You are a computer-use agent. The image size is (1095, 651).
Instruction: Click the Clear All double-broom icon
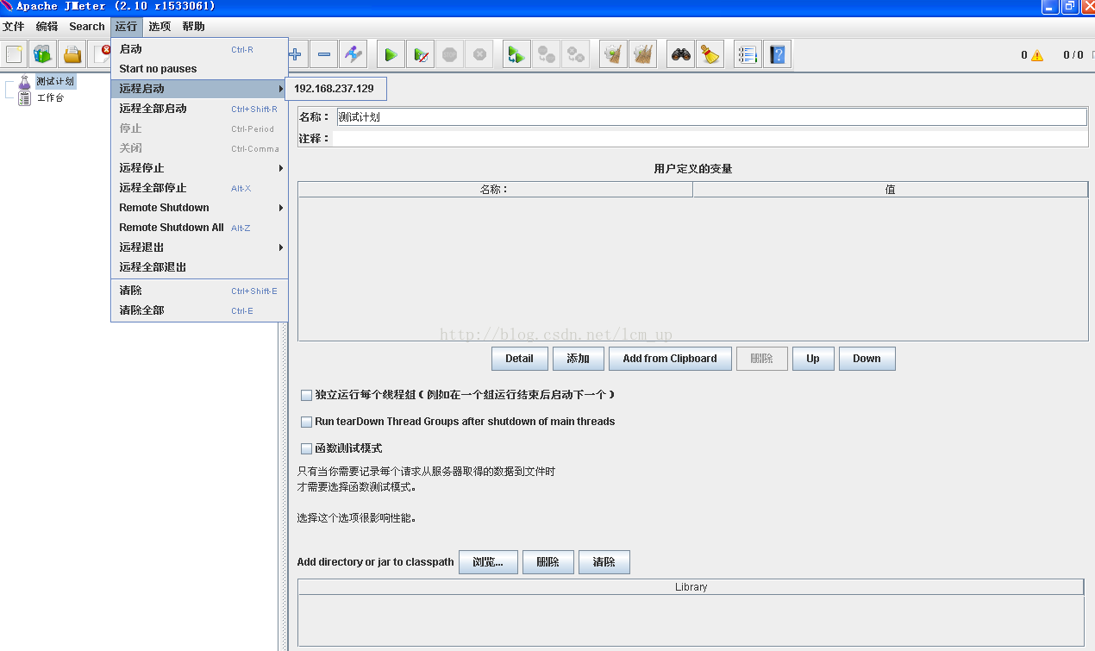[642, 54]
